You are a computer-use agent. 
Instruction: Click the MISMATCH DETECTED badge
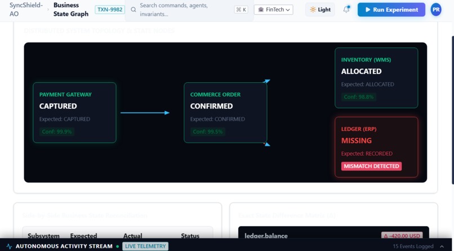pyautogui.click(x=372, y=166)
